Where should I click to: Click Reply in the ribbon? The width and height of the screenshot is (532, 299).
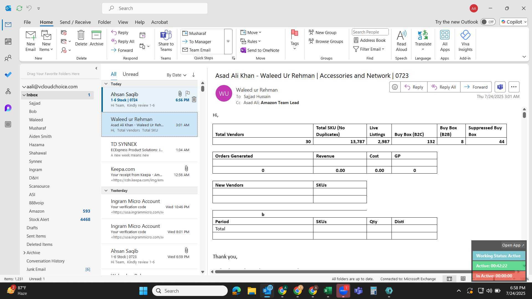point(120,32)
